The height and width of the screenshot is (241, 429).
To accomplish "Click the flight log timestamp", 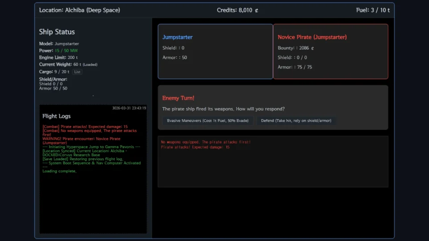I will tap(129, 108).
